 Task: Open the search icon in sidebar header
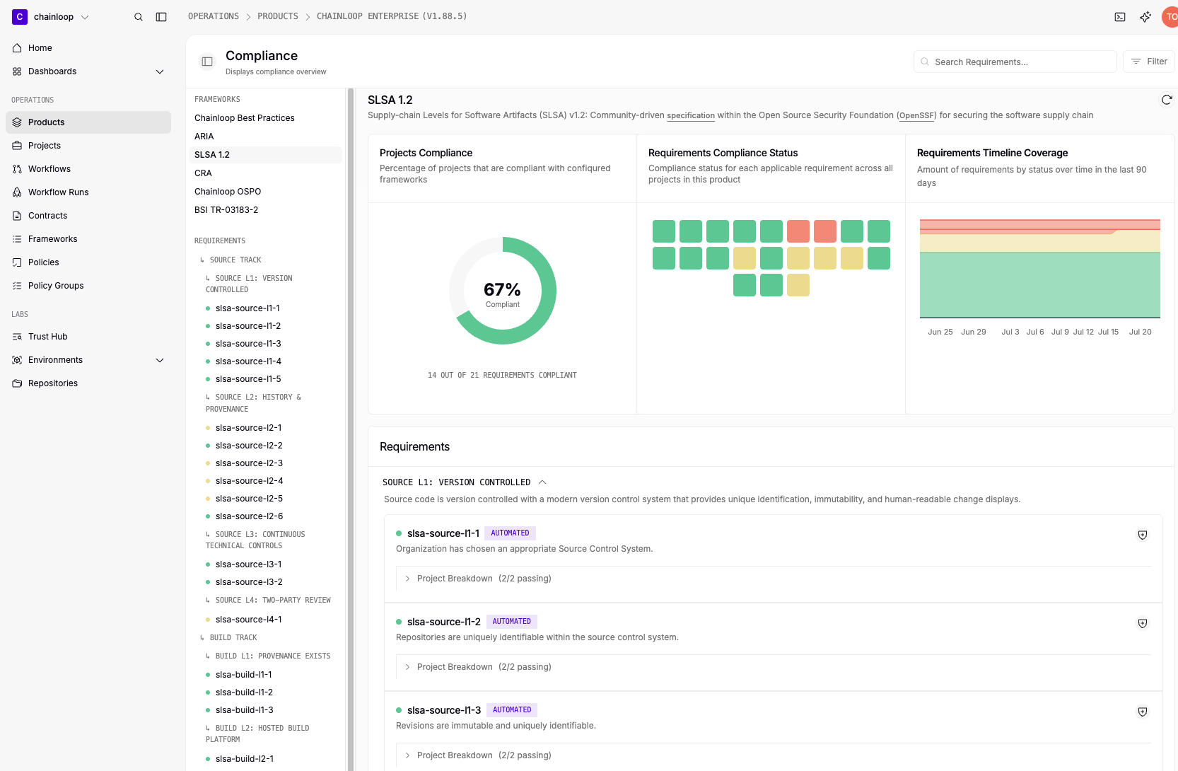click(139, 17)
